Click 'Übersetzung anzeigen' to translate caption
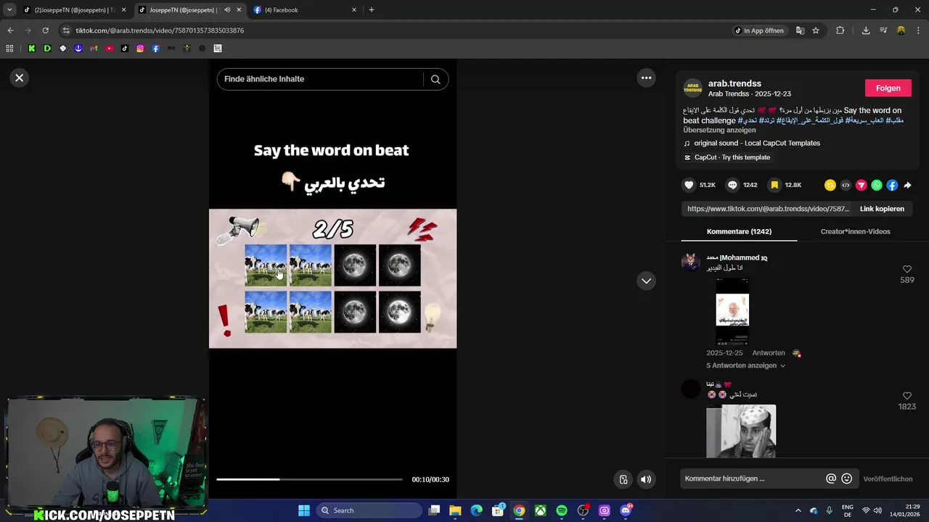929x522 pixels. 719,130
